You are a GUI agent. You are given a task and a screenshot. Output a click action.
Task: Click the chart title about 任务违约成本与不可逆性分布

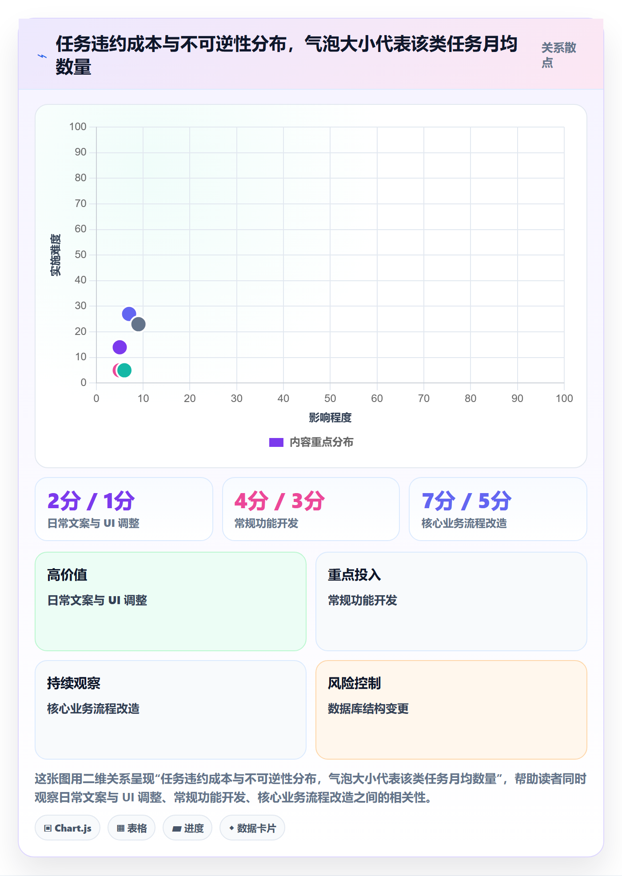point(287,55)
